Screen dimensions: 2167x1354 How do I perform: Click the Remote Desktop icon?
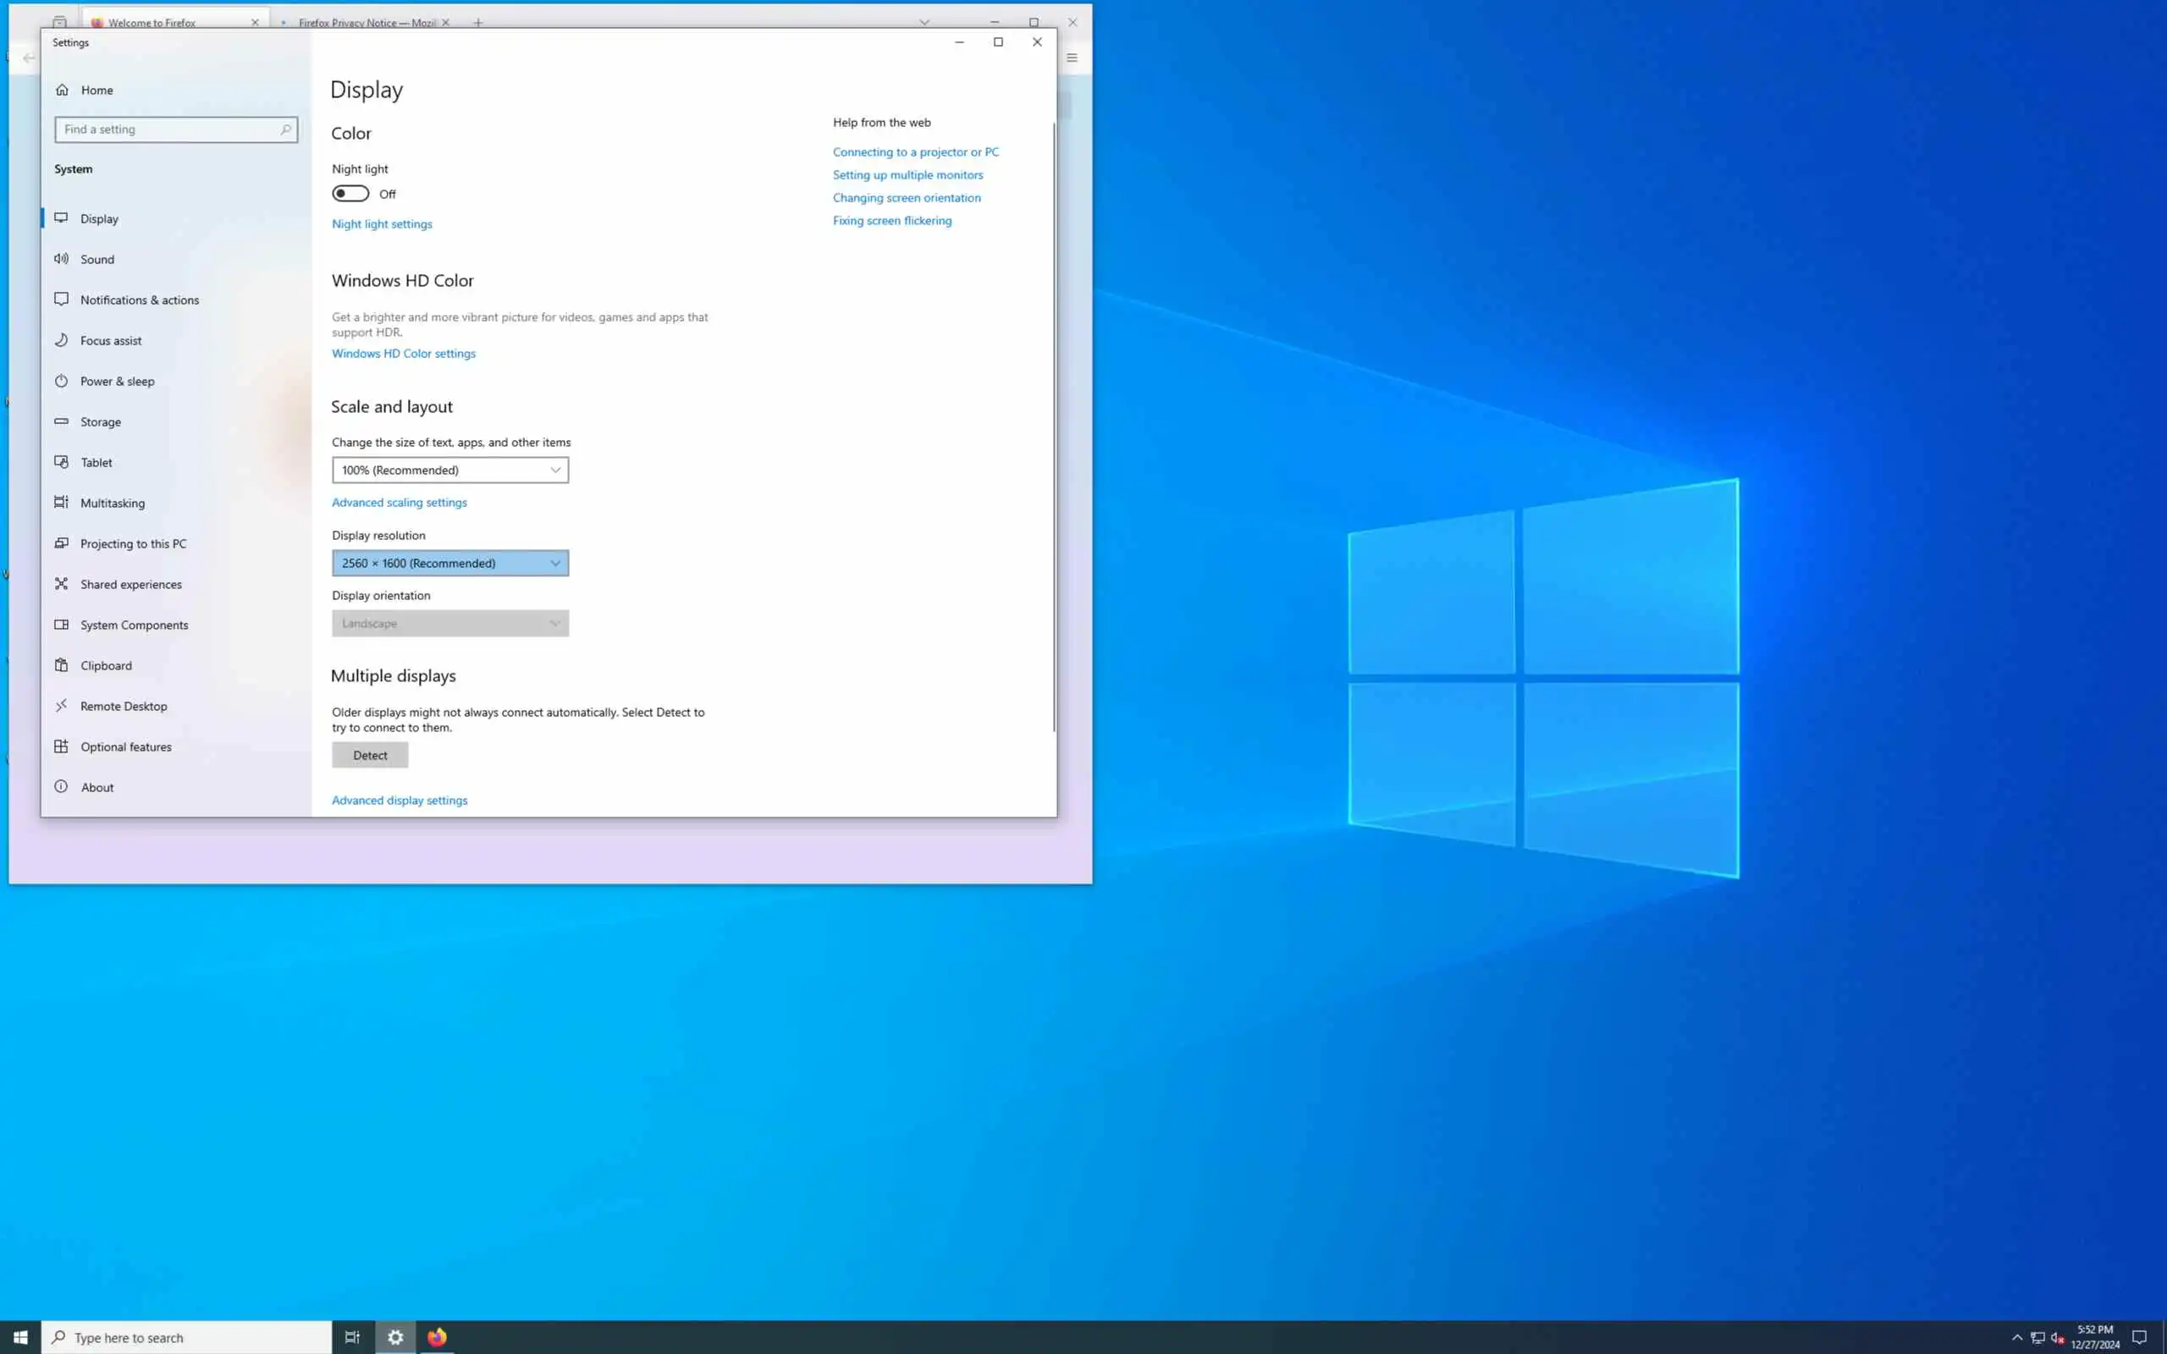coord(61,706)
